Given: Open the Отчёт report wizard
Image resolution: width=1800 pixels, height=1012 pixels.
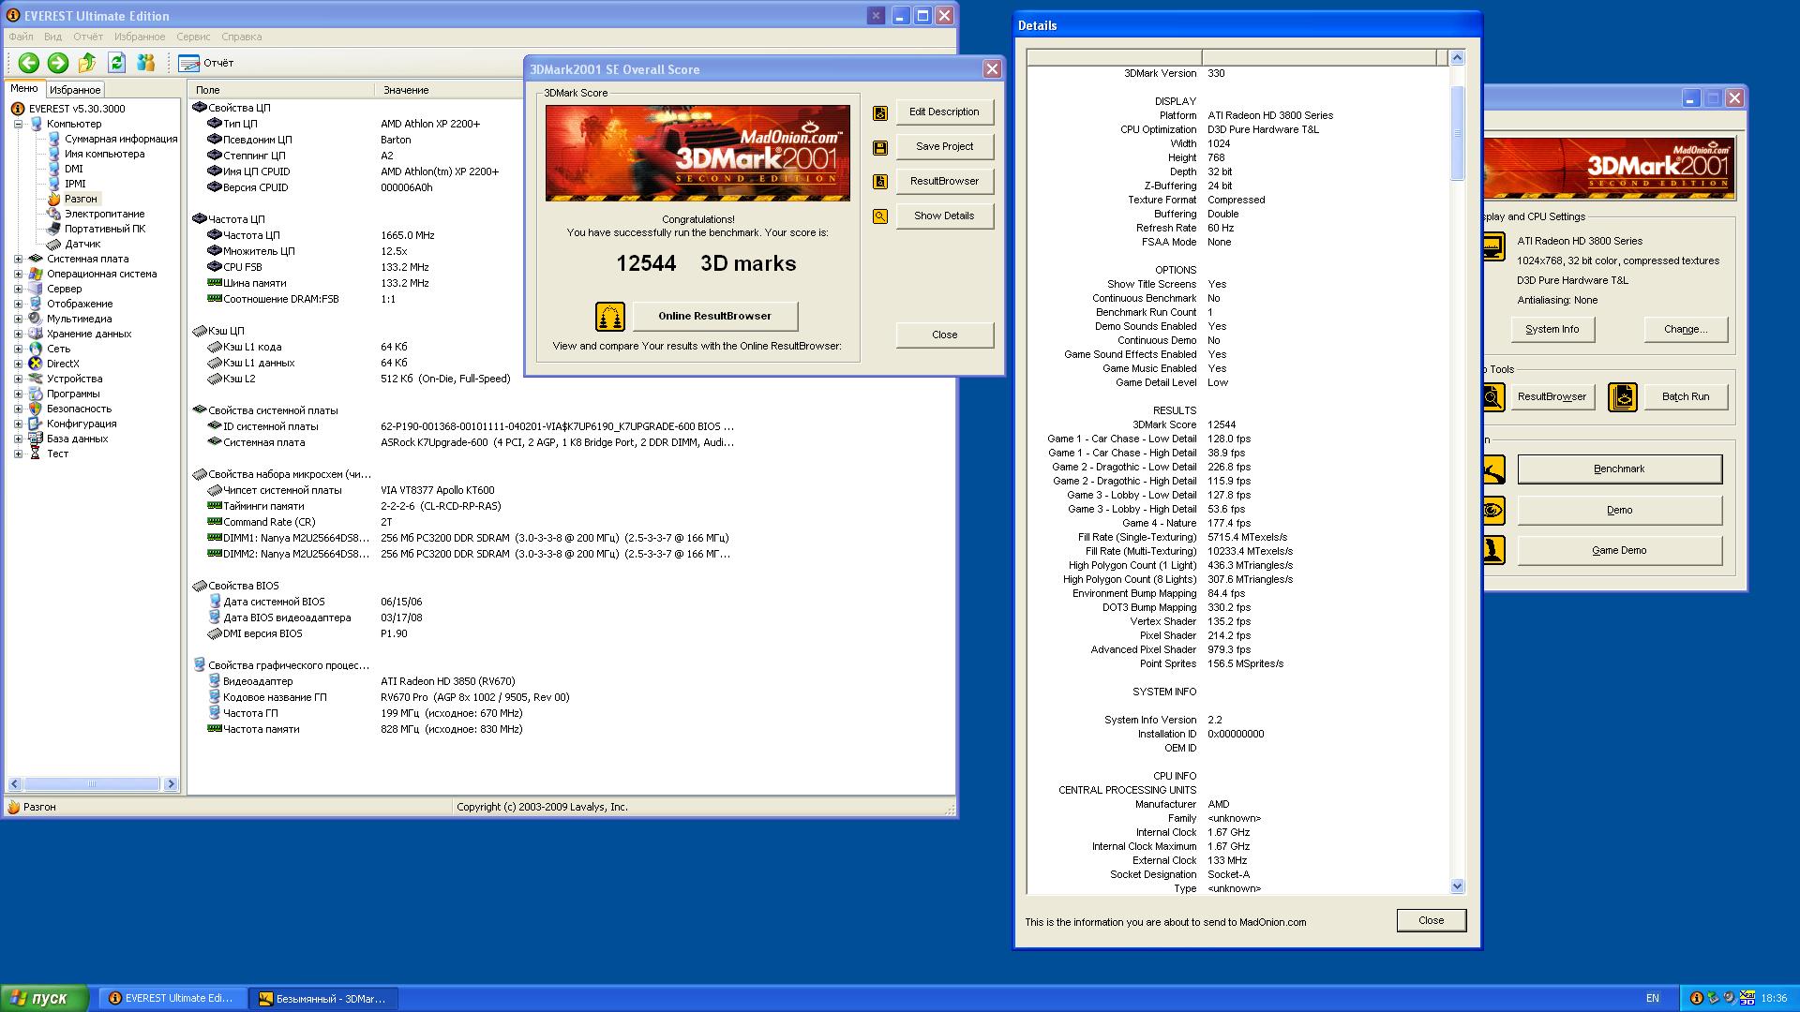Looking at the screenshot, I should (206, 63).
